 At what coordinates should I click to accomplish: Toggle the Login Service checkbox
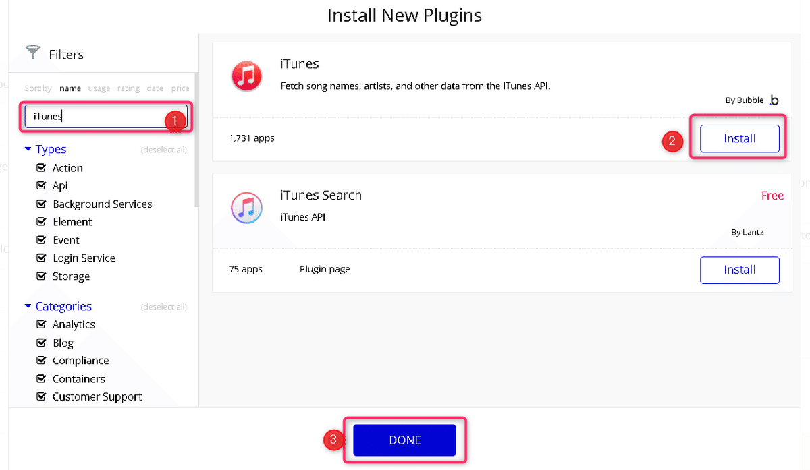(41, 258)
